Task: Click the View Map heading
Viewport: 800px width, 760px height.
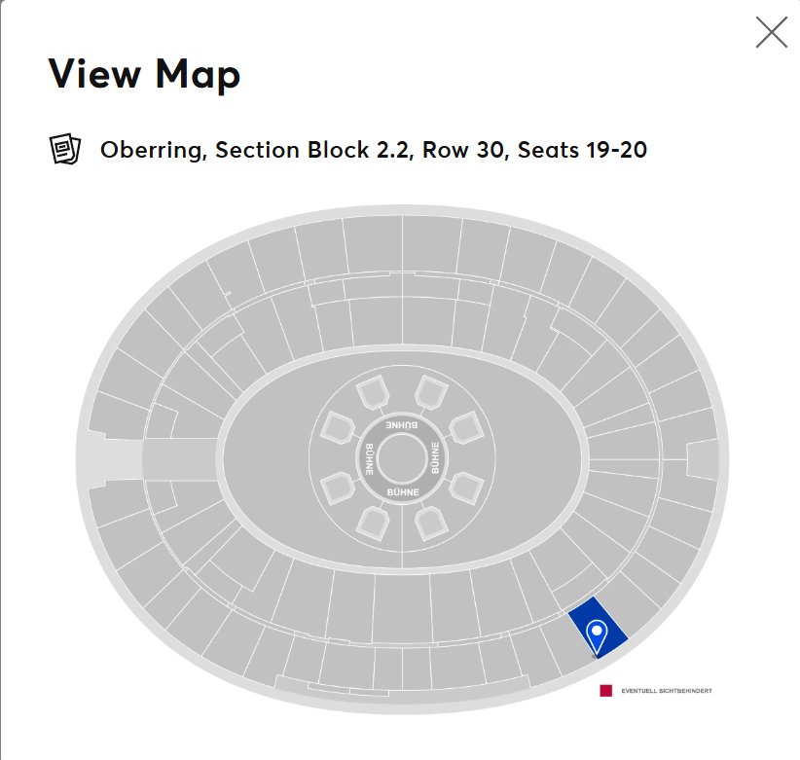Action: point(144,75)
